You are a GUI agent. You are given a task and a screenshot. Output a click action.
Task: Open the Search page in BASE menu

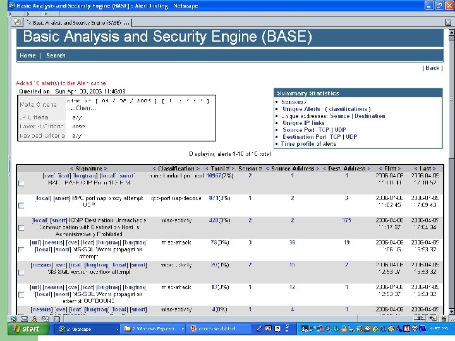(x=56, y=56)
